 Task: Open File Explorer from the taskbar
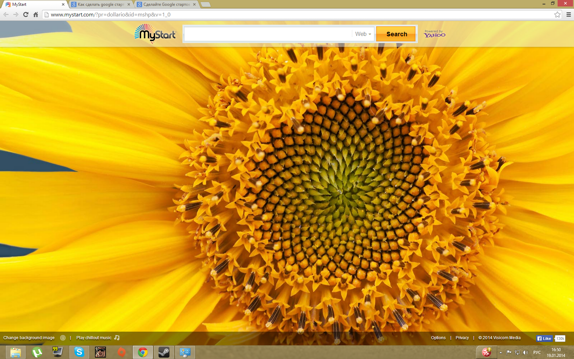click(16, 352)
